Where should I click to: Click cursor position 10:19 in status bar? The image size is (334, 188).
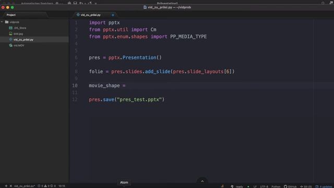point(62,186)
